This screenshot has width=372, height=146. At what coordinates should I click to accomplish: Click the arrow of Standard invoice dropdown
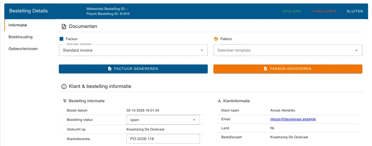(x=202, y=50)
